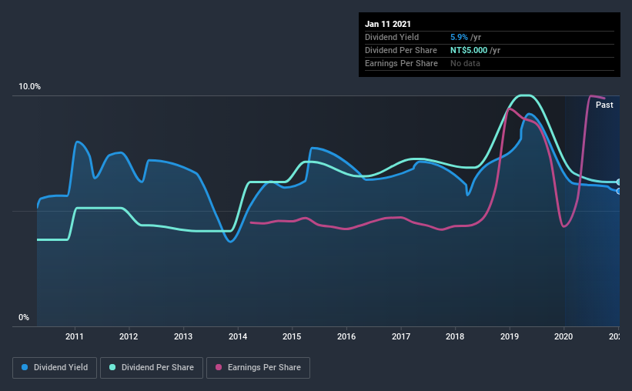
Task: Click the 0% y-axis label
Action: pos(24,318)
